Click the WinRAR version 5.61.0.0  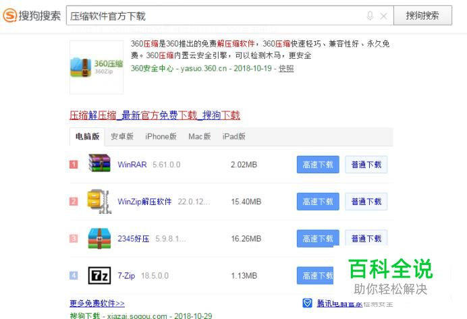click(166, 165)
